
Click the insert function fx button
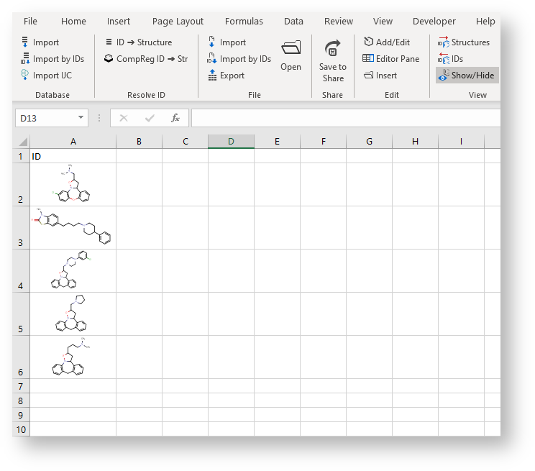pos(175,118)
